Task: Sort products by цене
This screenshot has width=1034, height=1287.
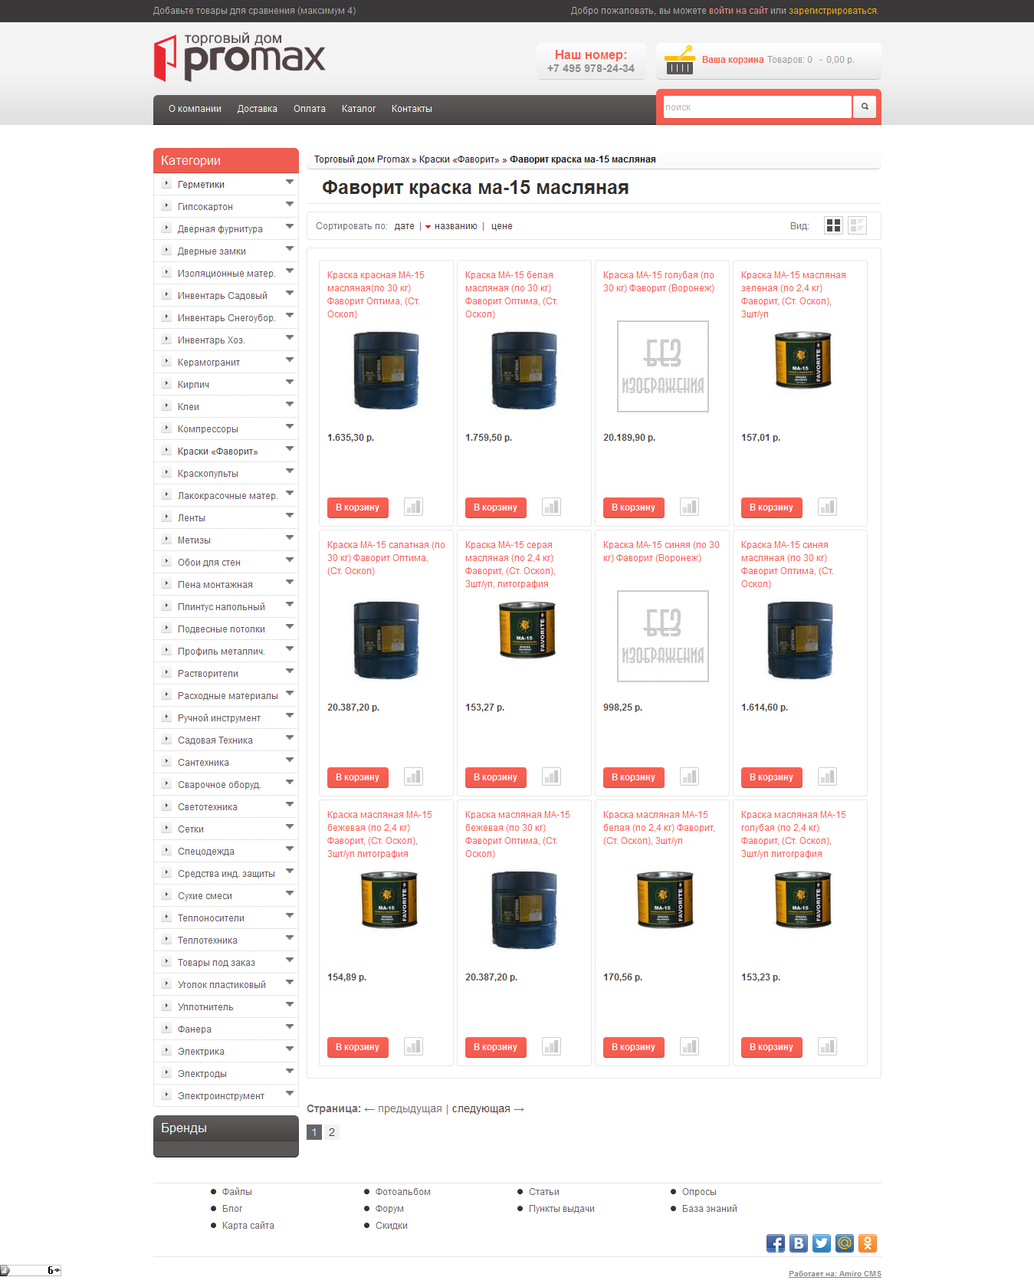Action: tap(502, 226)
